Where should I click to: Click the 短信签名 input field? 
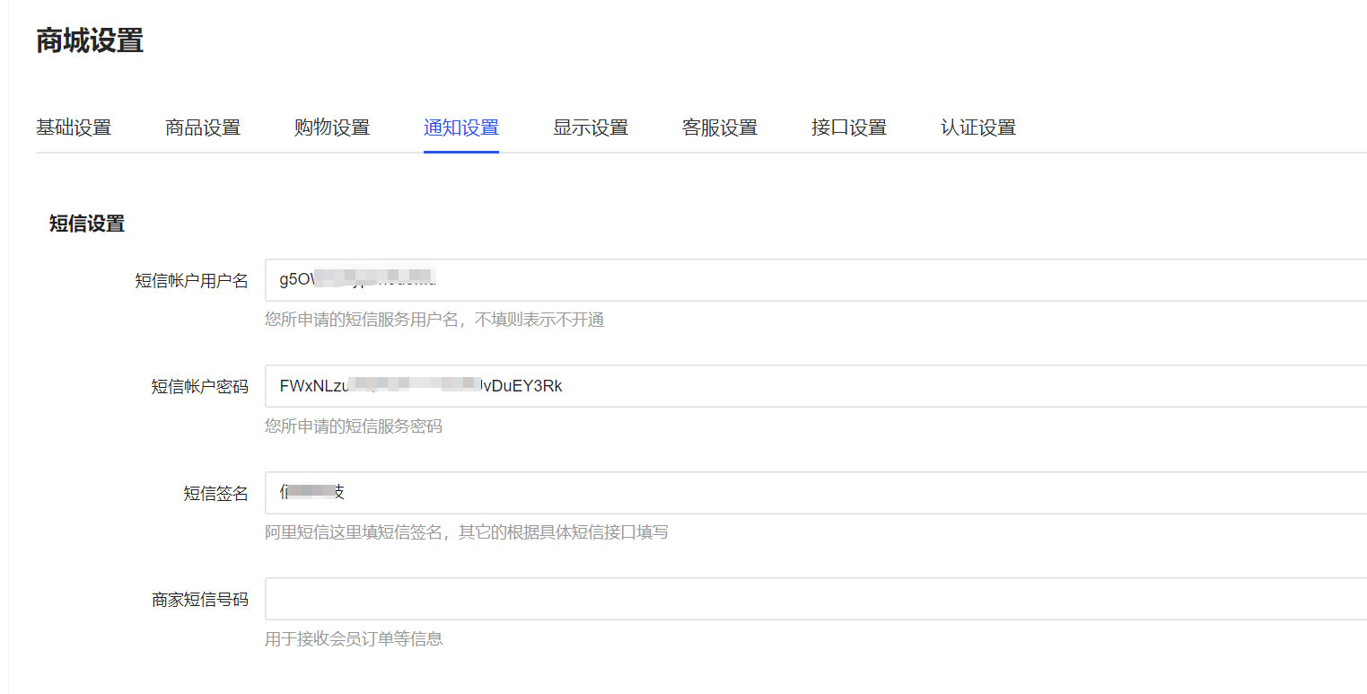coord(816,493)
